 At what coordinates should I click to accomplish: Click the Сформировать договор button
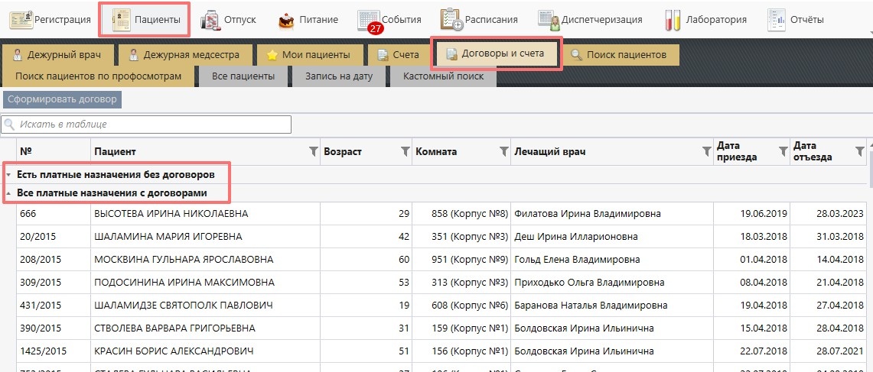tap(62, 99)
